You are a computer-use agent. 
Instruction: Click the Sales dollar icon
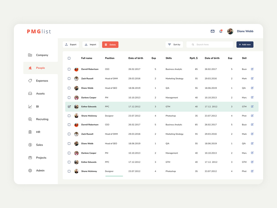click(30, 145)
